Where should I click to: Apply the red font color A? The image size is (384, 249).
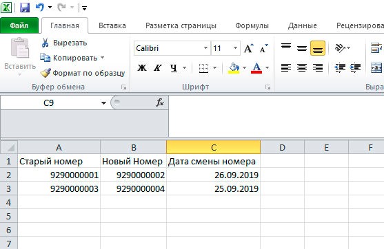256,68
